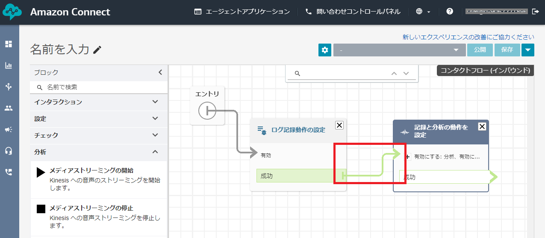The width and height of the screenshot is (545, 238).
Task: Collapse the ブロック panel with chevron
Action: coord(160,72)
